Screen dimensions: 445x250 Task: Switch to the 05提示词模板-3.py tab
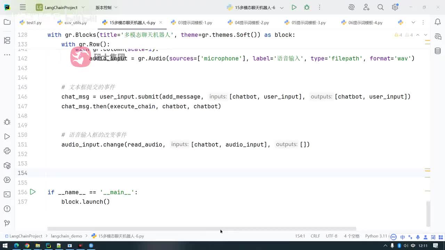(305, 23)
